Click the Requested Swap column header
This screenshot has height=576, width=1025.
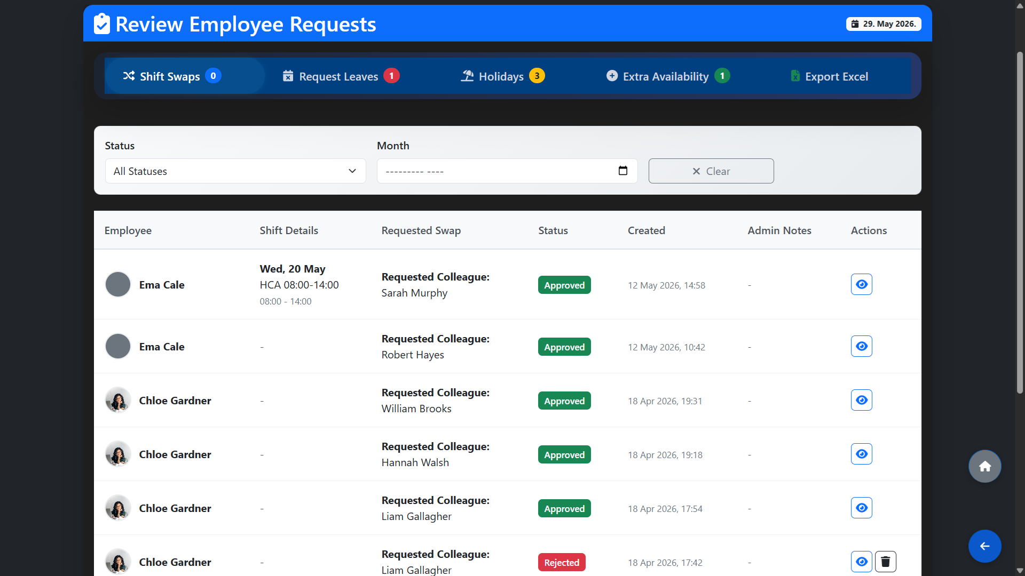pos(421,230)
